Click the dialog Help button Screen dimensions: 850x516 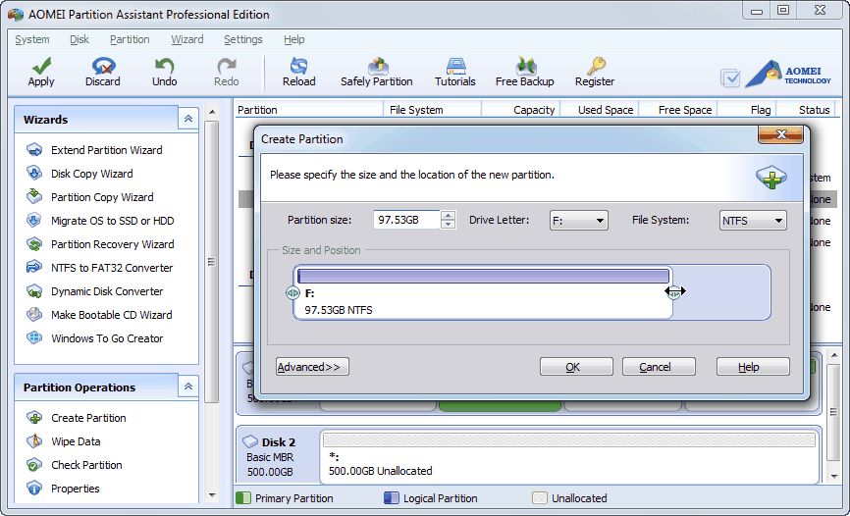753,367
